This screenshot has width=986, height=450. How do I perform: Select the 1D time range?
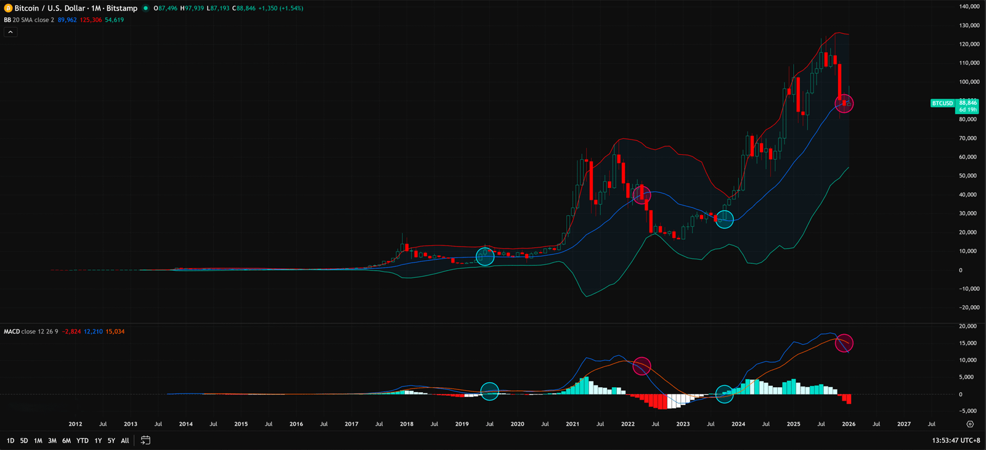(x=10, y=441)
